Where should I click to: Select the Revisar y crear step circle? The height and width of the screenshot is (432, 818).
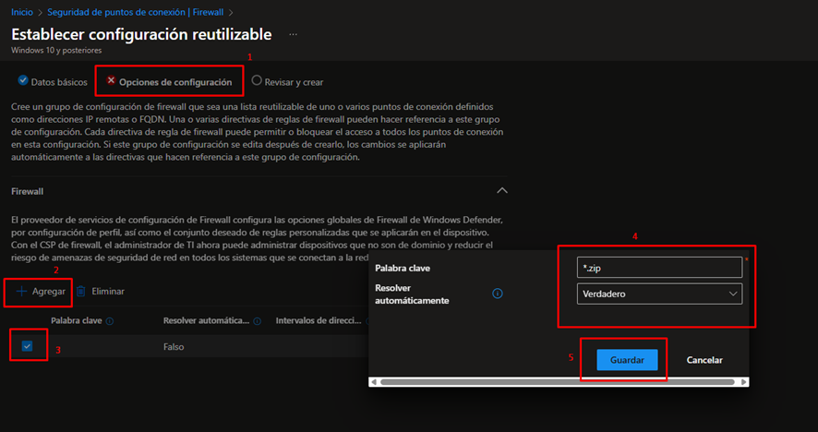tap(257, 81)
